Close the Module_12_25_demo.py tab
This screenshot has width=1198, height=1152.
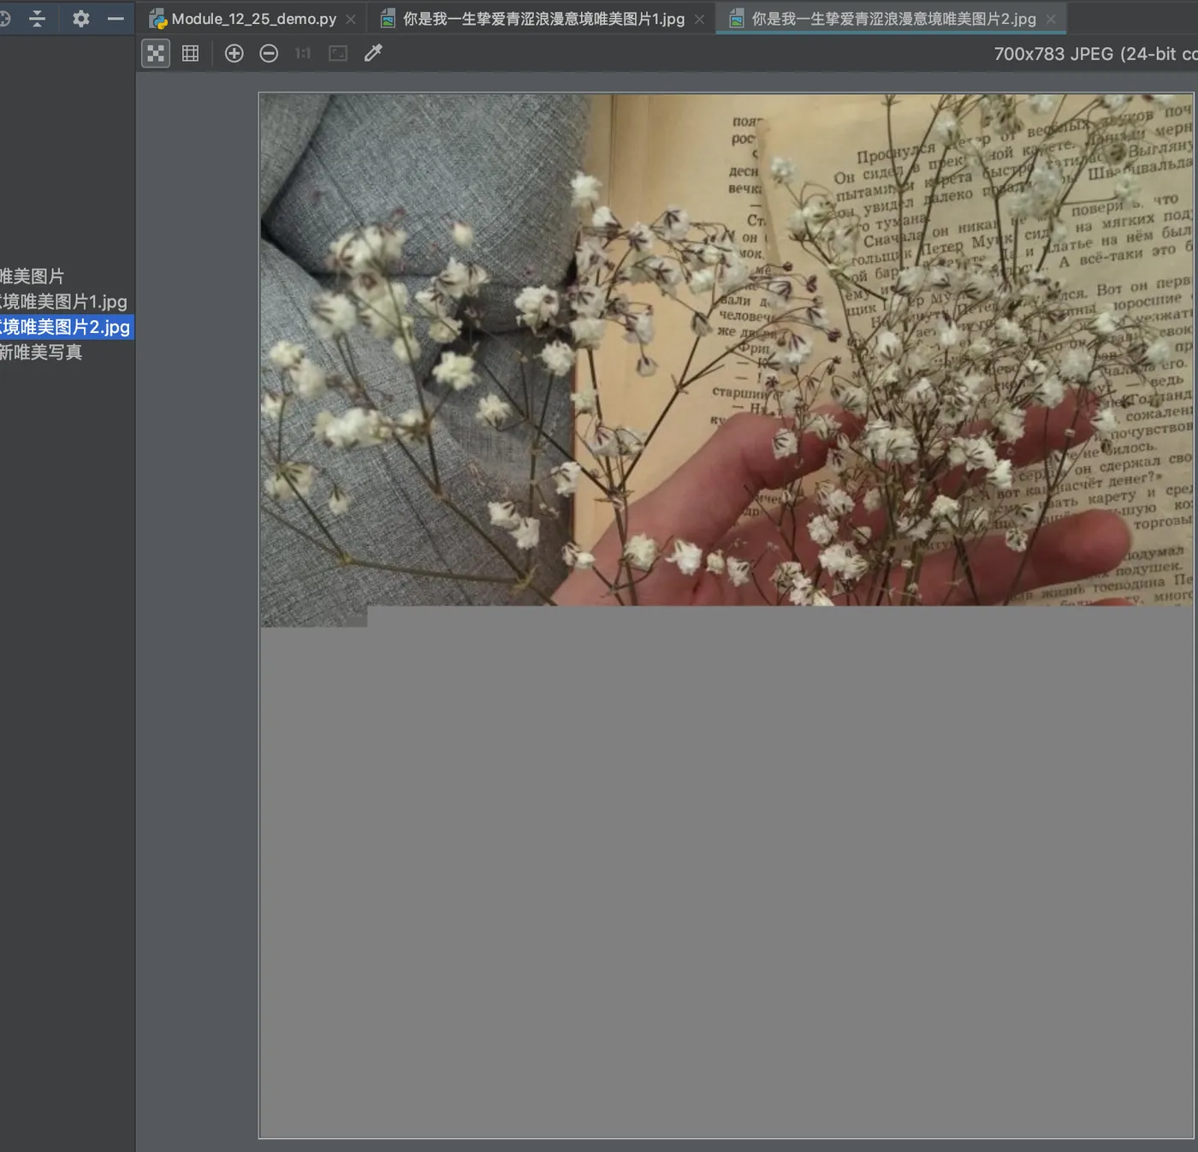pos(351,19)
